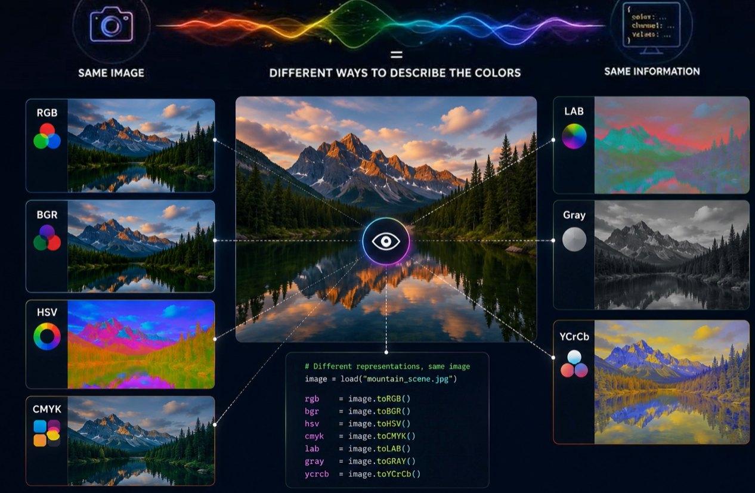This screenshot has width=755, height=493.
Task: Click the Gray sphere icon
Action: point(574,239)
